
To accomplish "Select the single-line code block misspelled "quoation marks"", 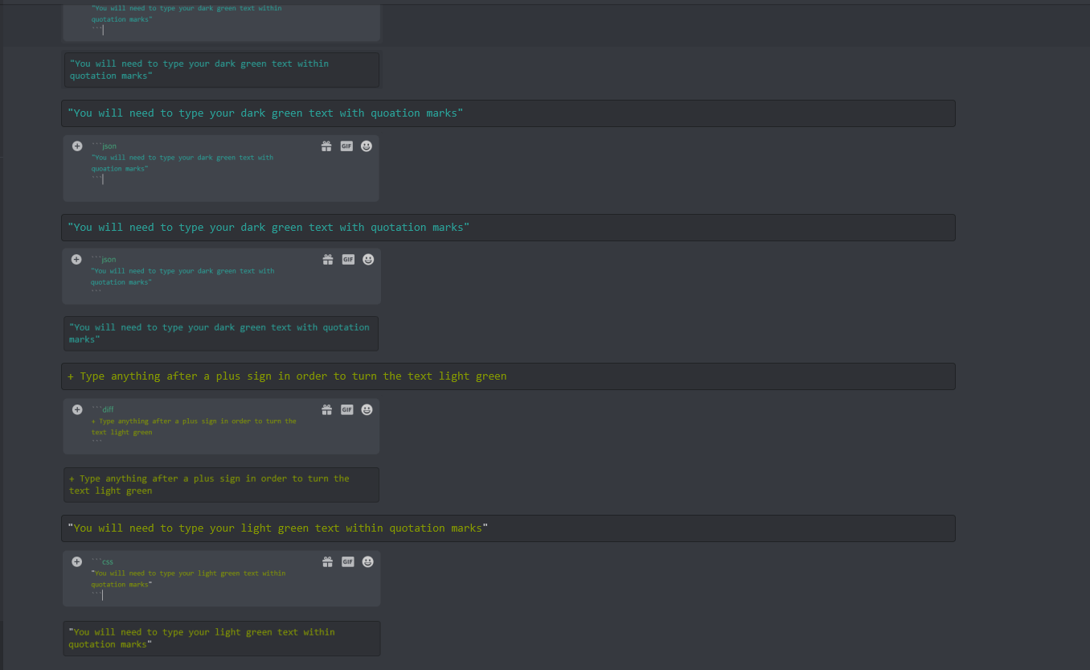I will point(508,113).
